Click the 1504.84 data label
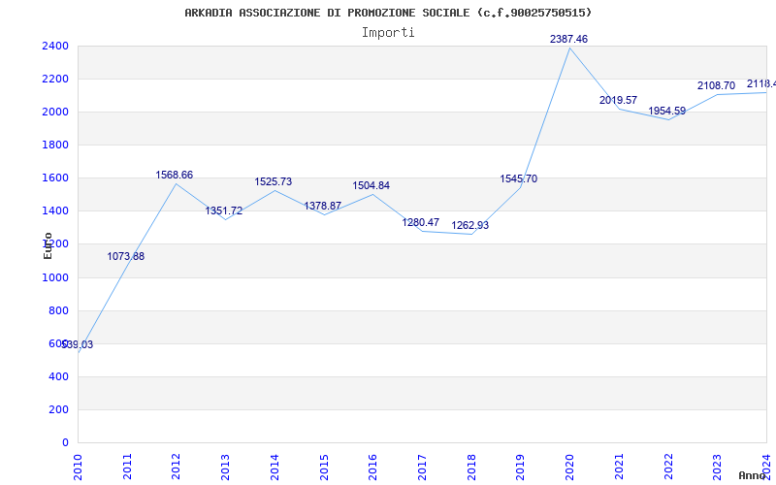The width and height of the screenshot is (776, 485). [x=372, y=186]
